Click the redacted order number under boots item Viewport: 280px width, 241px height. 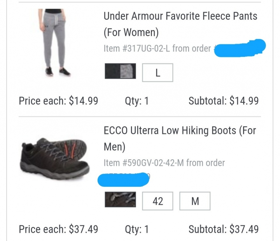pos(124,179)
